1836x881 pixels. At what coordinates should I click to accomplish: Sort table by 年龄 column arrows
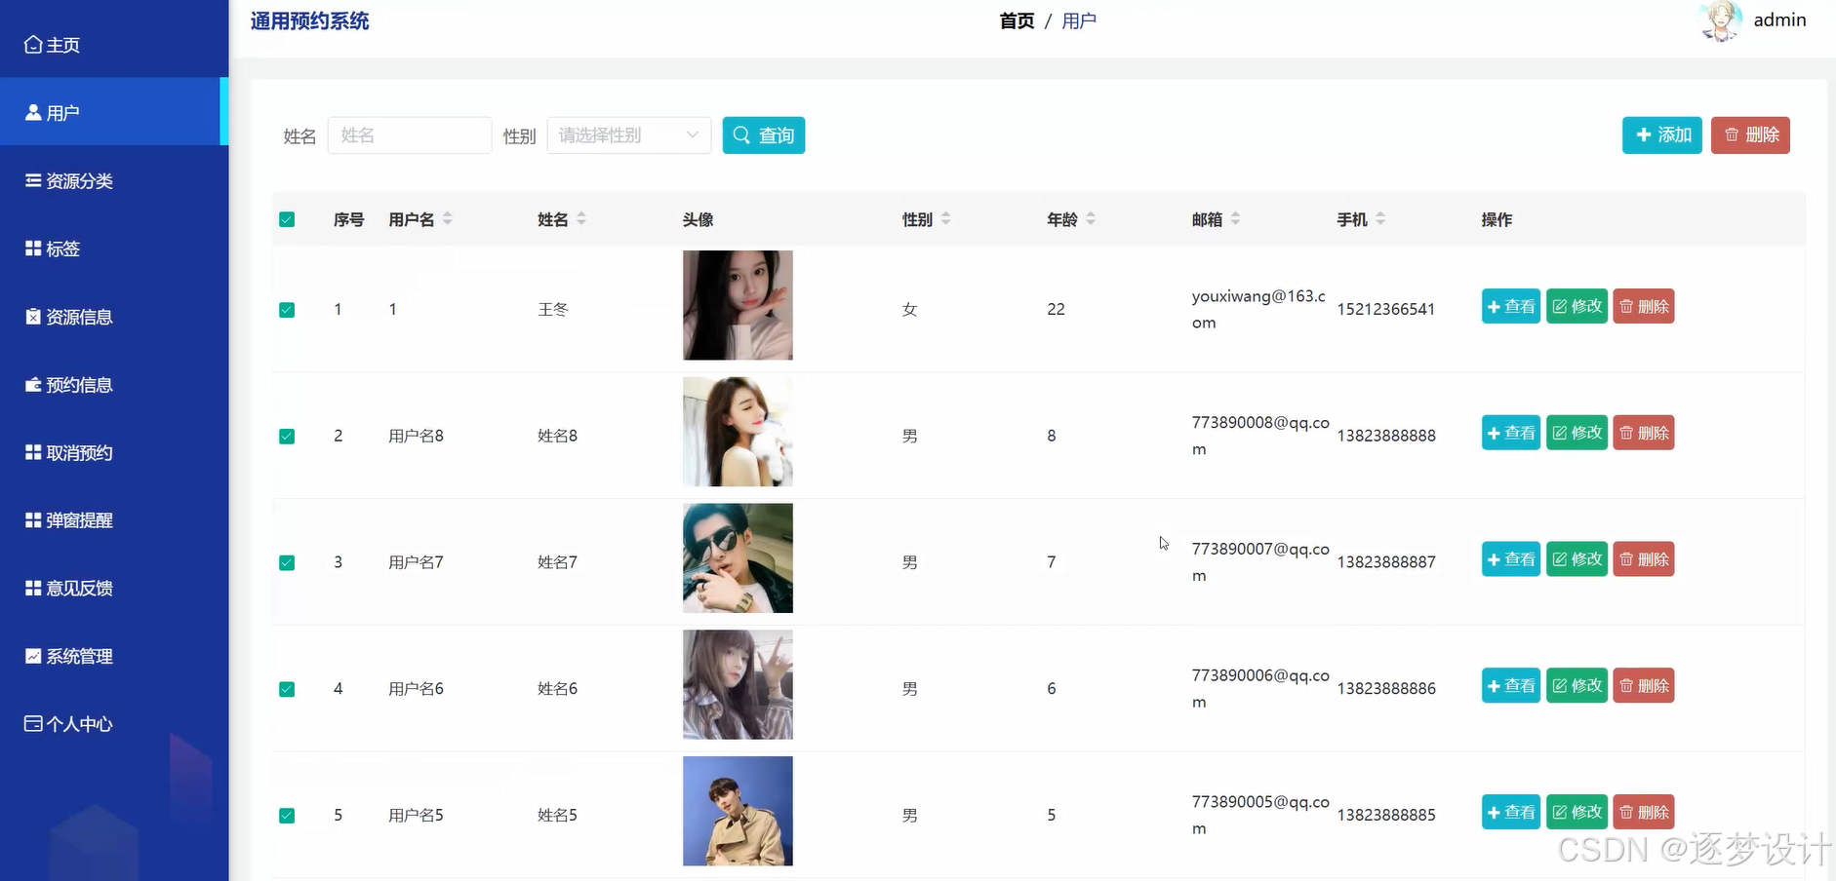click(x=1091, y=219)
